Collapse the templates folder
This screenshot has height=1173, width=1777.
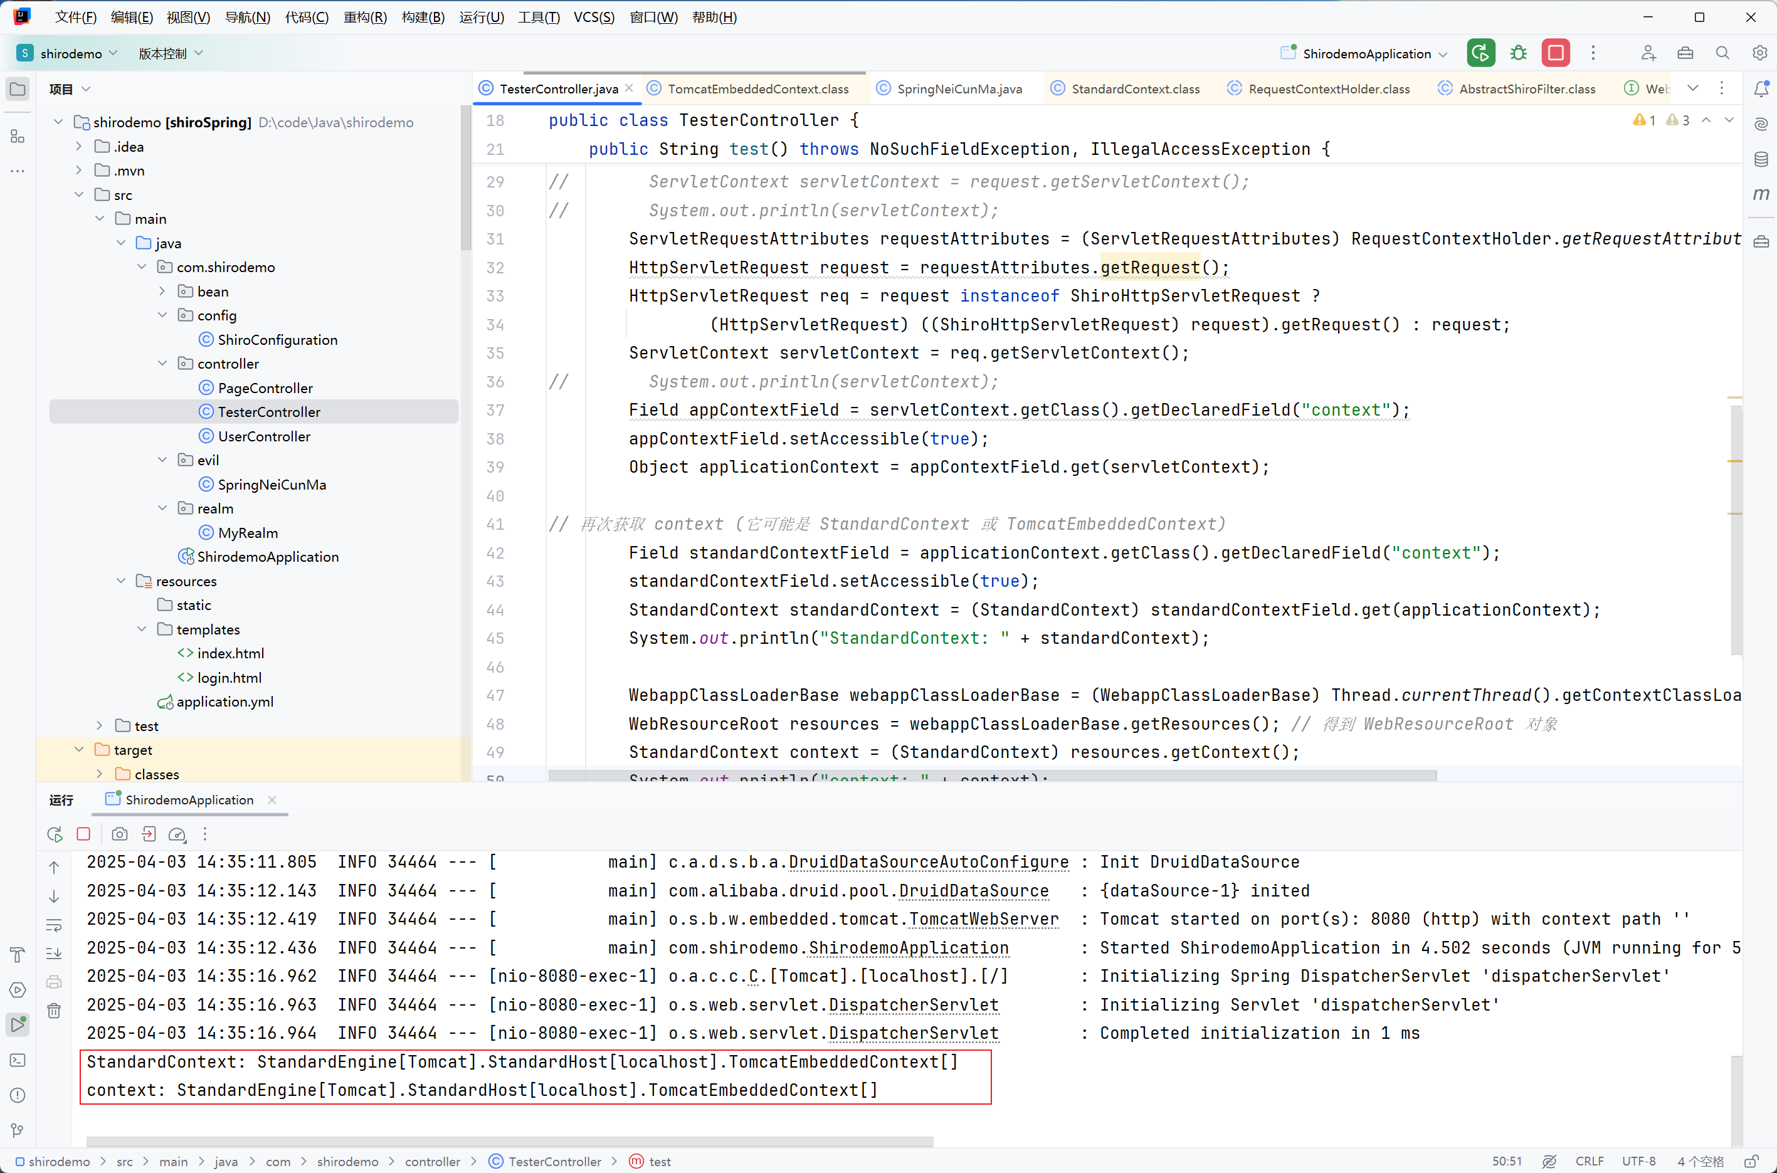pos(142,629)
